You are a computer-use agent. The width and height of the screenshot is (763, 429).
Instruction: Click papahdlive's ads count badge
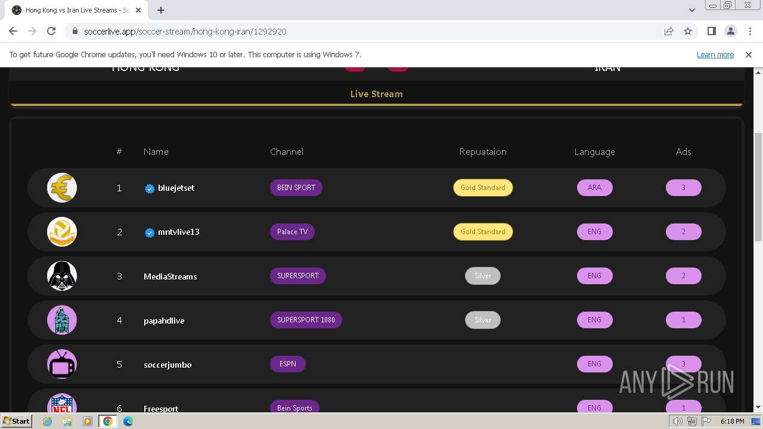684,320
